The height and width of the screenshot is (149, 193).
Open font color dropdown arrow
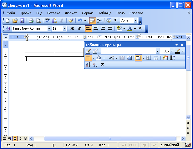click(x=135, y=29)
